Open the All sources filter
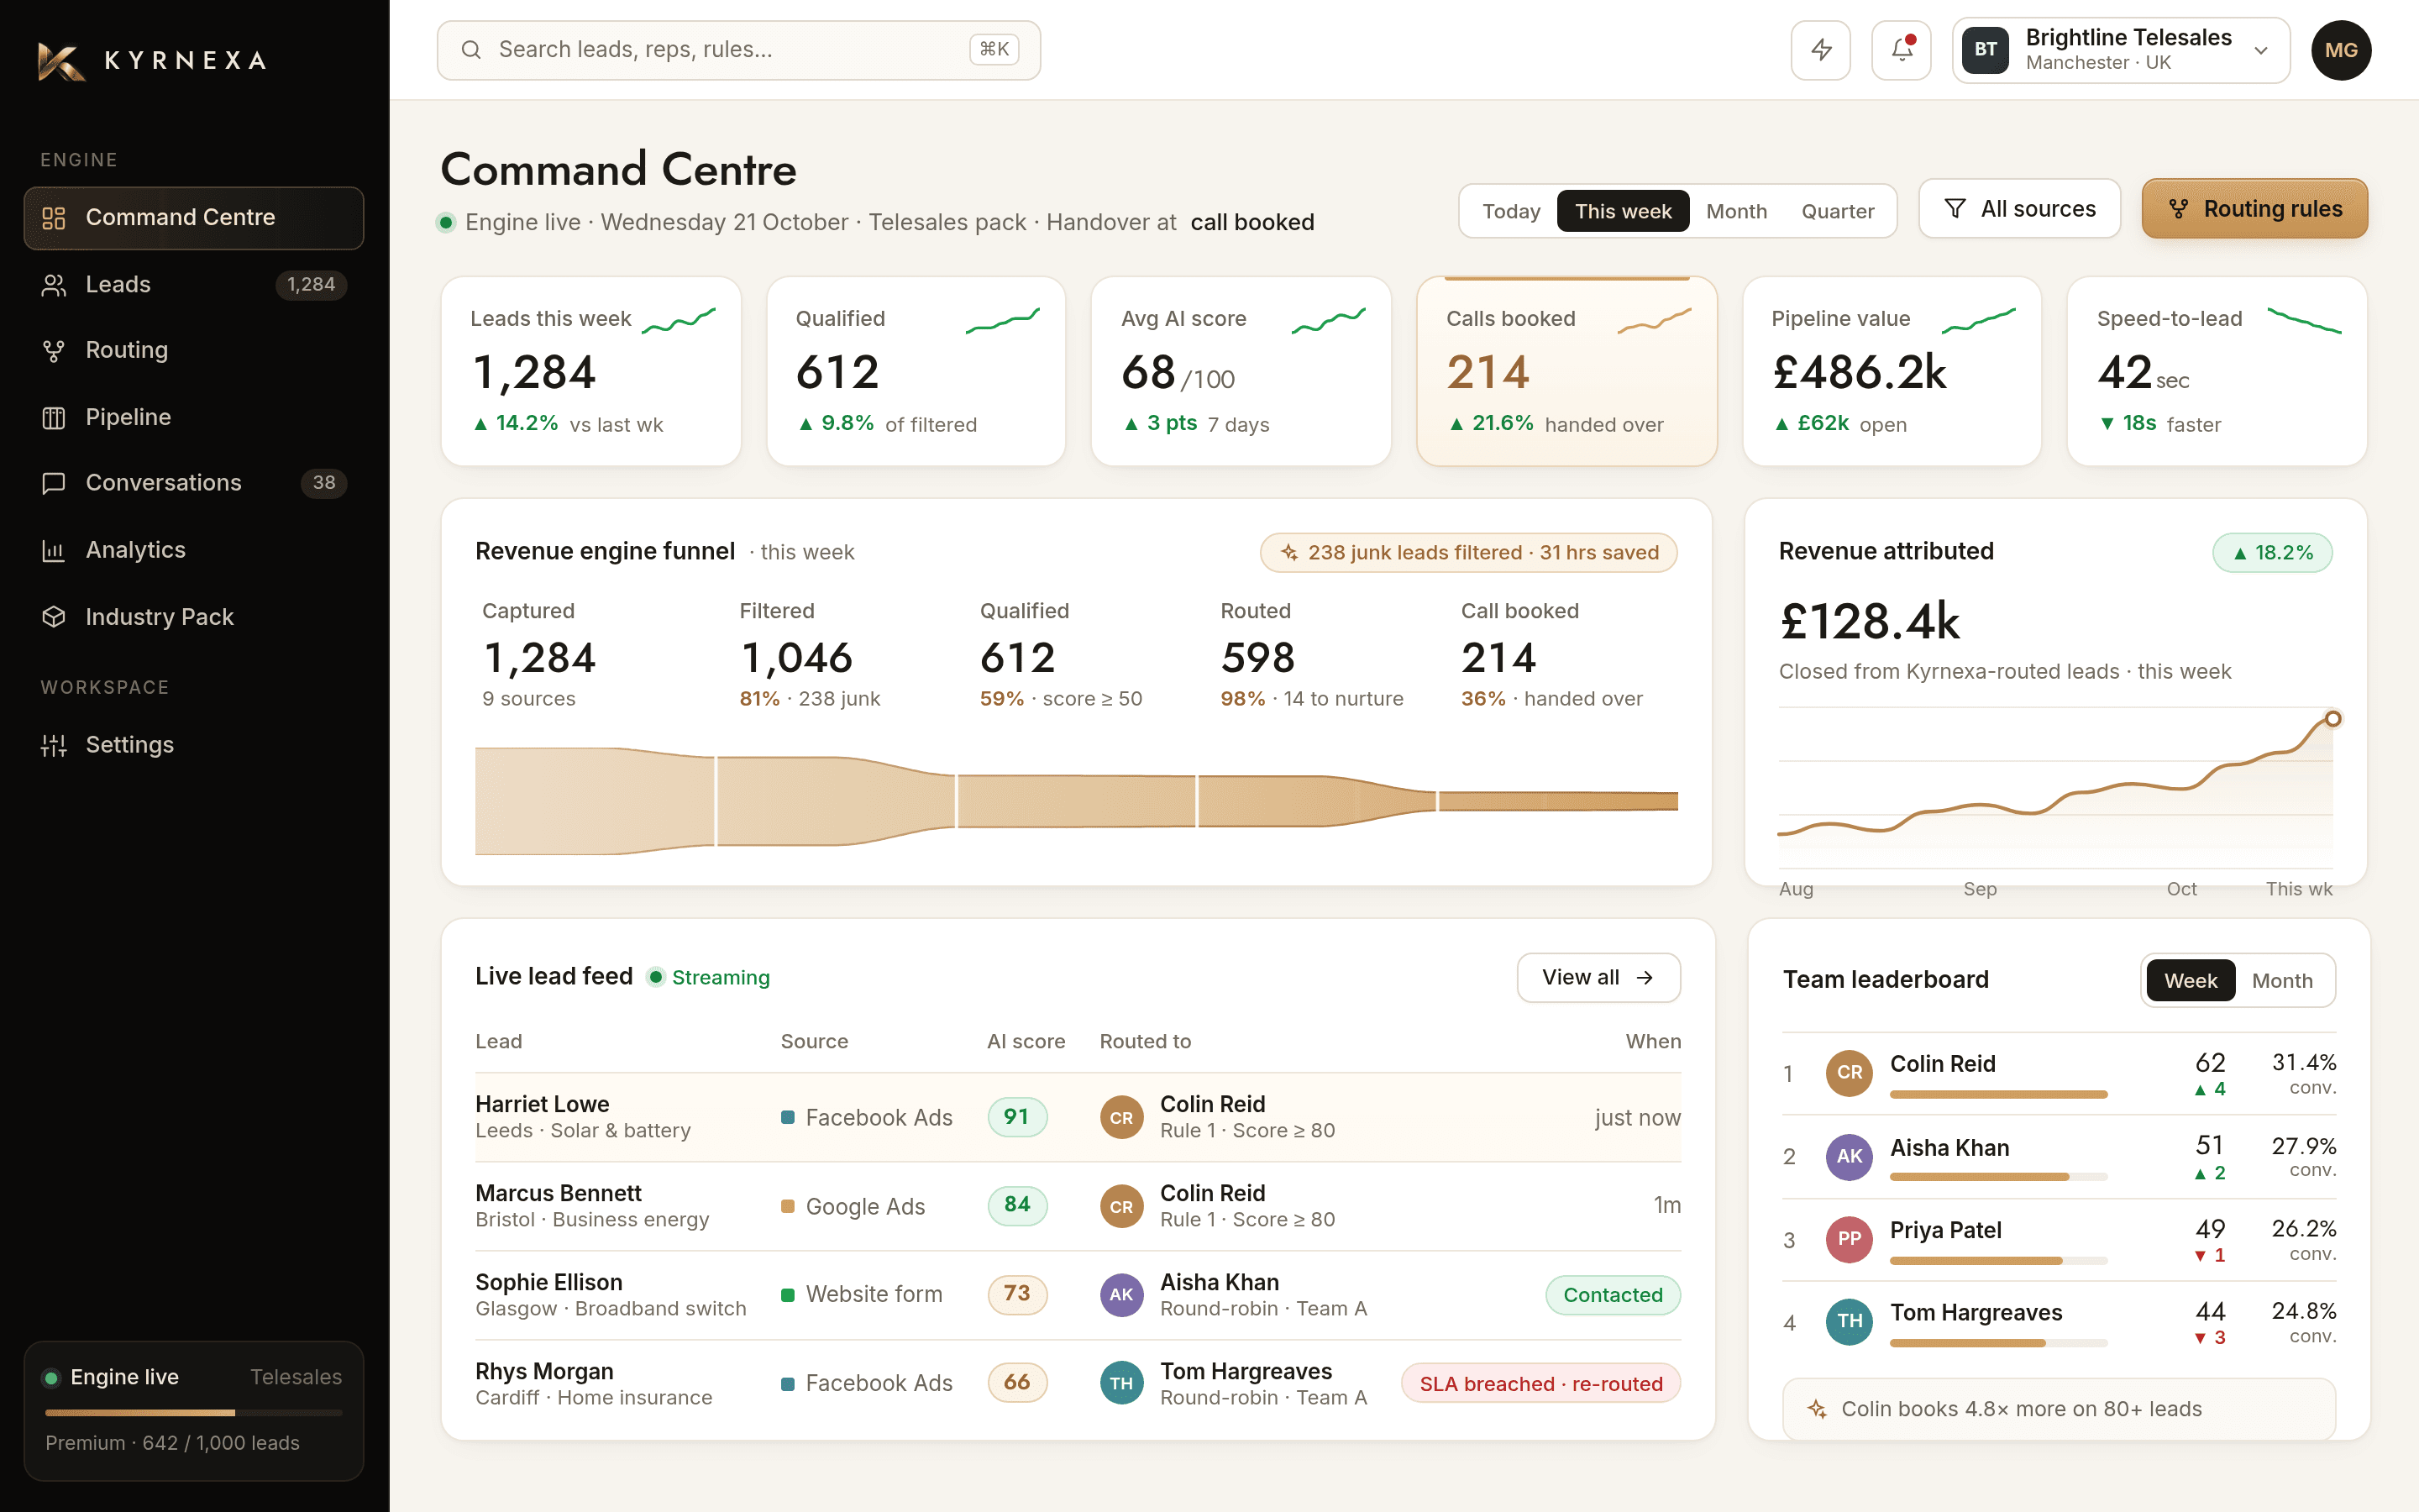The image size is (2419, 1512). click(2019, 209)
